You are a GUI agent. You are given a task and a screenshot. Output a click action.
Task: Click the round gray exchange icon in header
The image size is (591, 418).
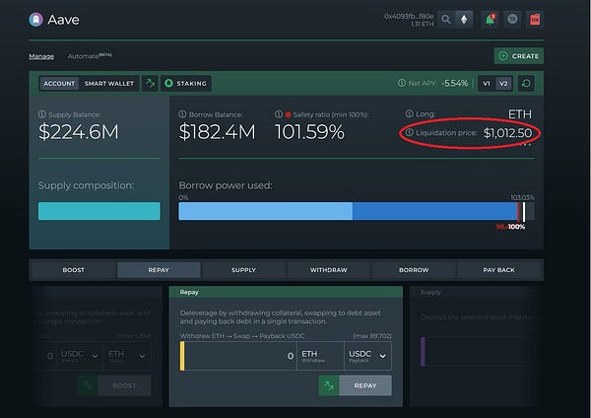512,19
